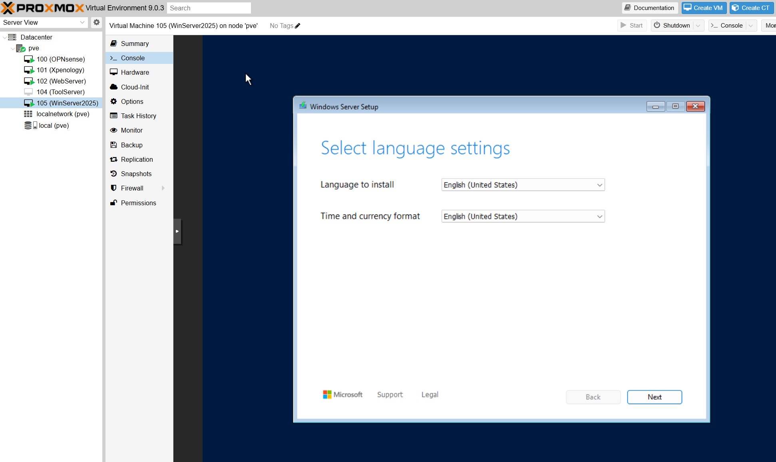This screenshot has height=462, width=776.
Task: Open the Task History tab
Action: pos(138,116)
